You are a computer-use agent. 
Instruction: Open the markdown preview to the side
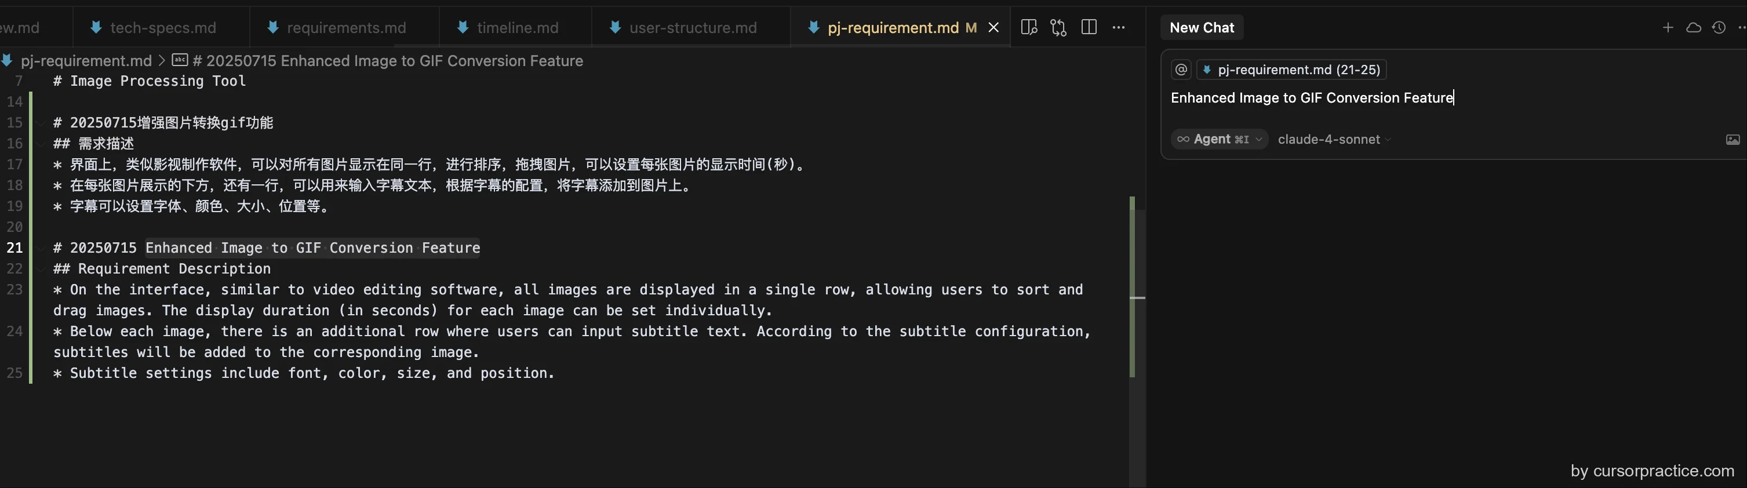[1029, 27]
